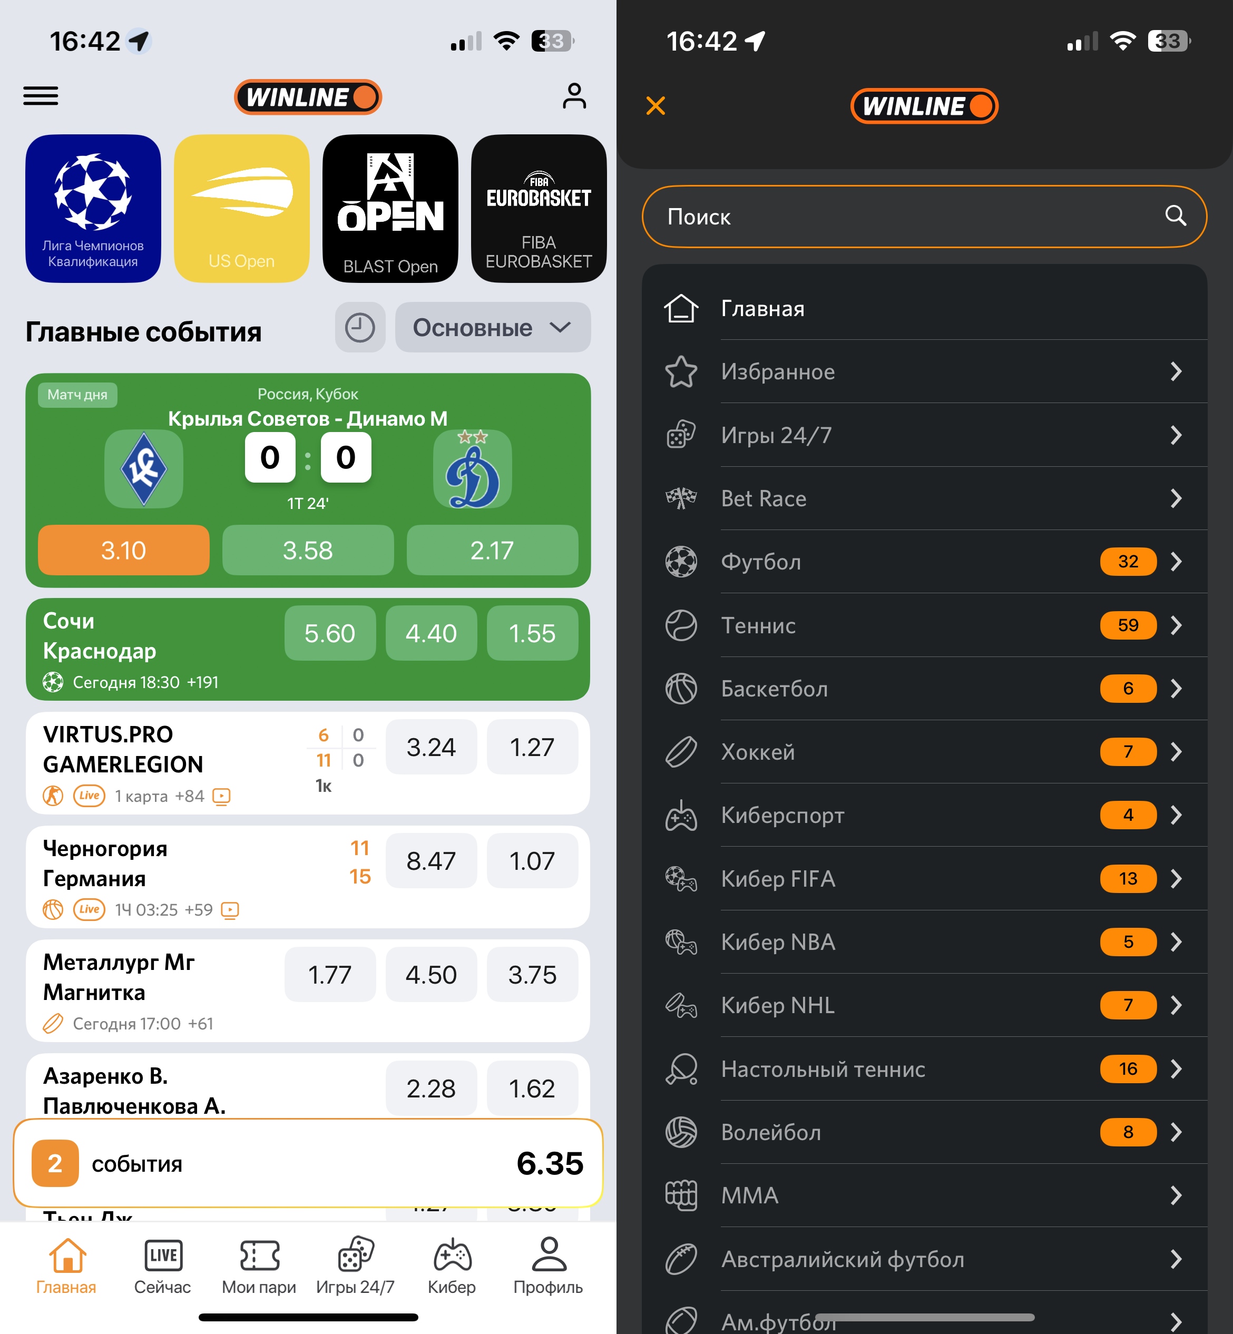The image size is (1233, 1334).
Task: Tap the Избранное star icon
Action: coord(681,371)
